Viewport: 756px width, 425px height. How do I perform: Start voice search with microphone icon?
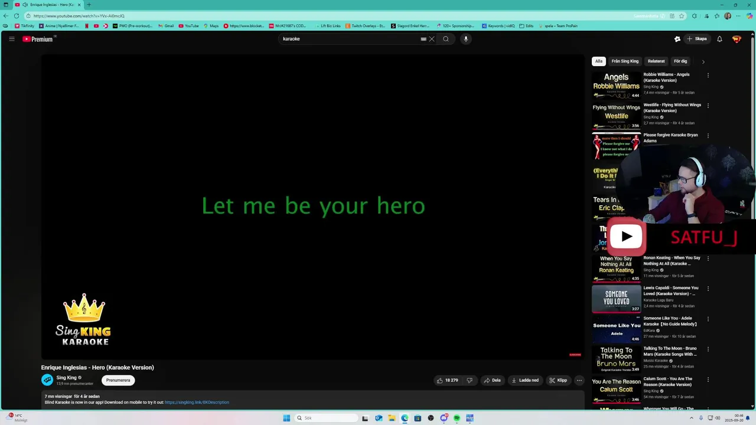click(x=465, y=39)
